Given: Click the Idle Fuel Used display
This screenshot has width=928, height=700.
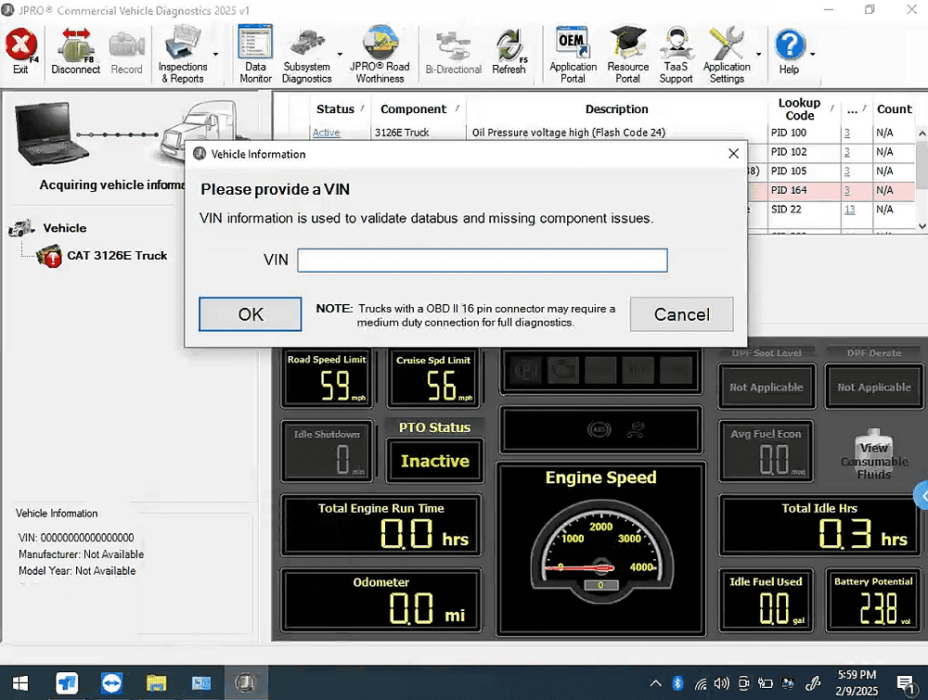Looking at the screenshot, I should tap(766, 601).
